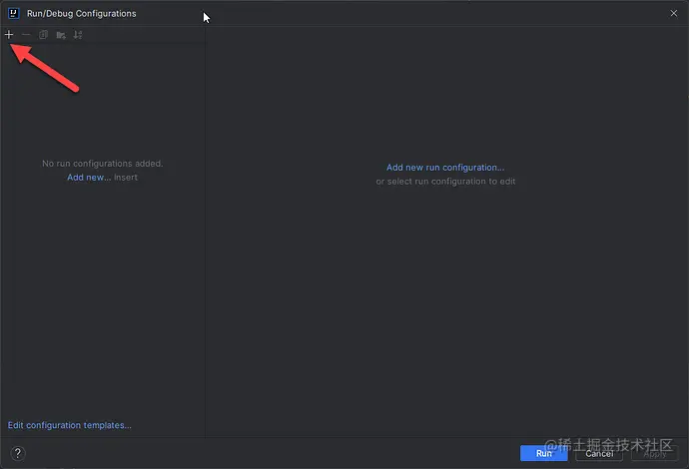Click the minus Remove Configuration icon
The width and height of the screenshot is (689, 469).
pos(26,35)
